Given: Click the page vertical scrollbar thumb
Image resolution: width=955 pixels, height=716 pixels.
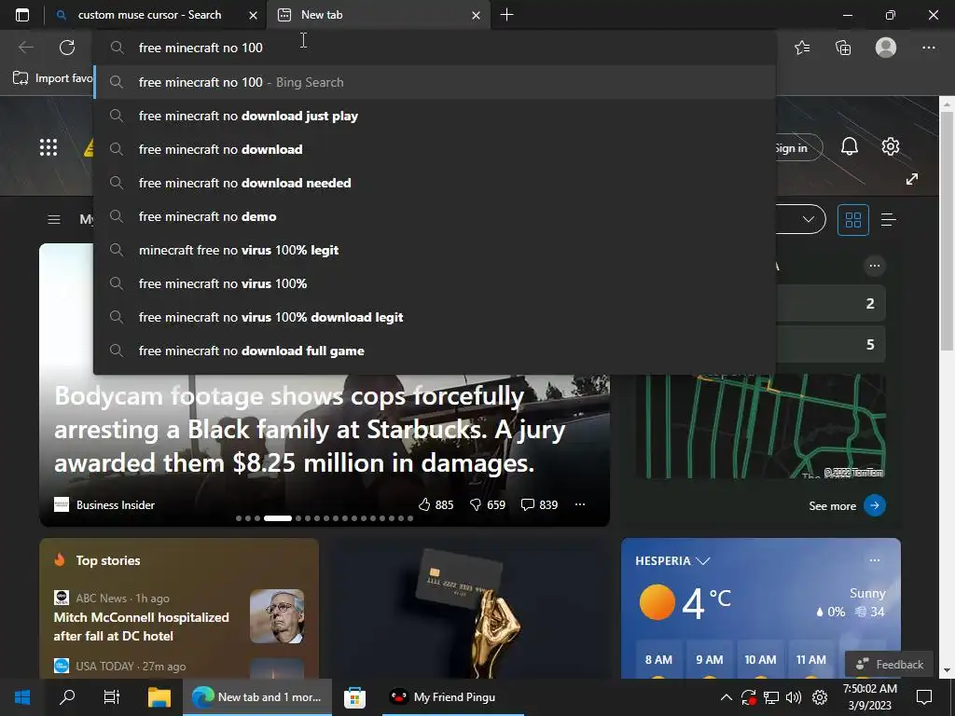Looking at the screenshot, I should point(947,231).
